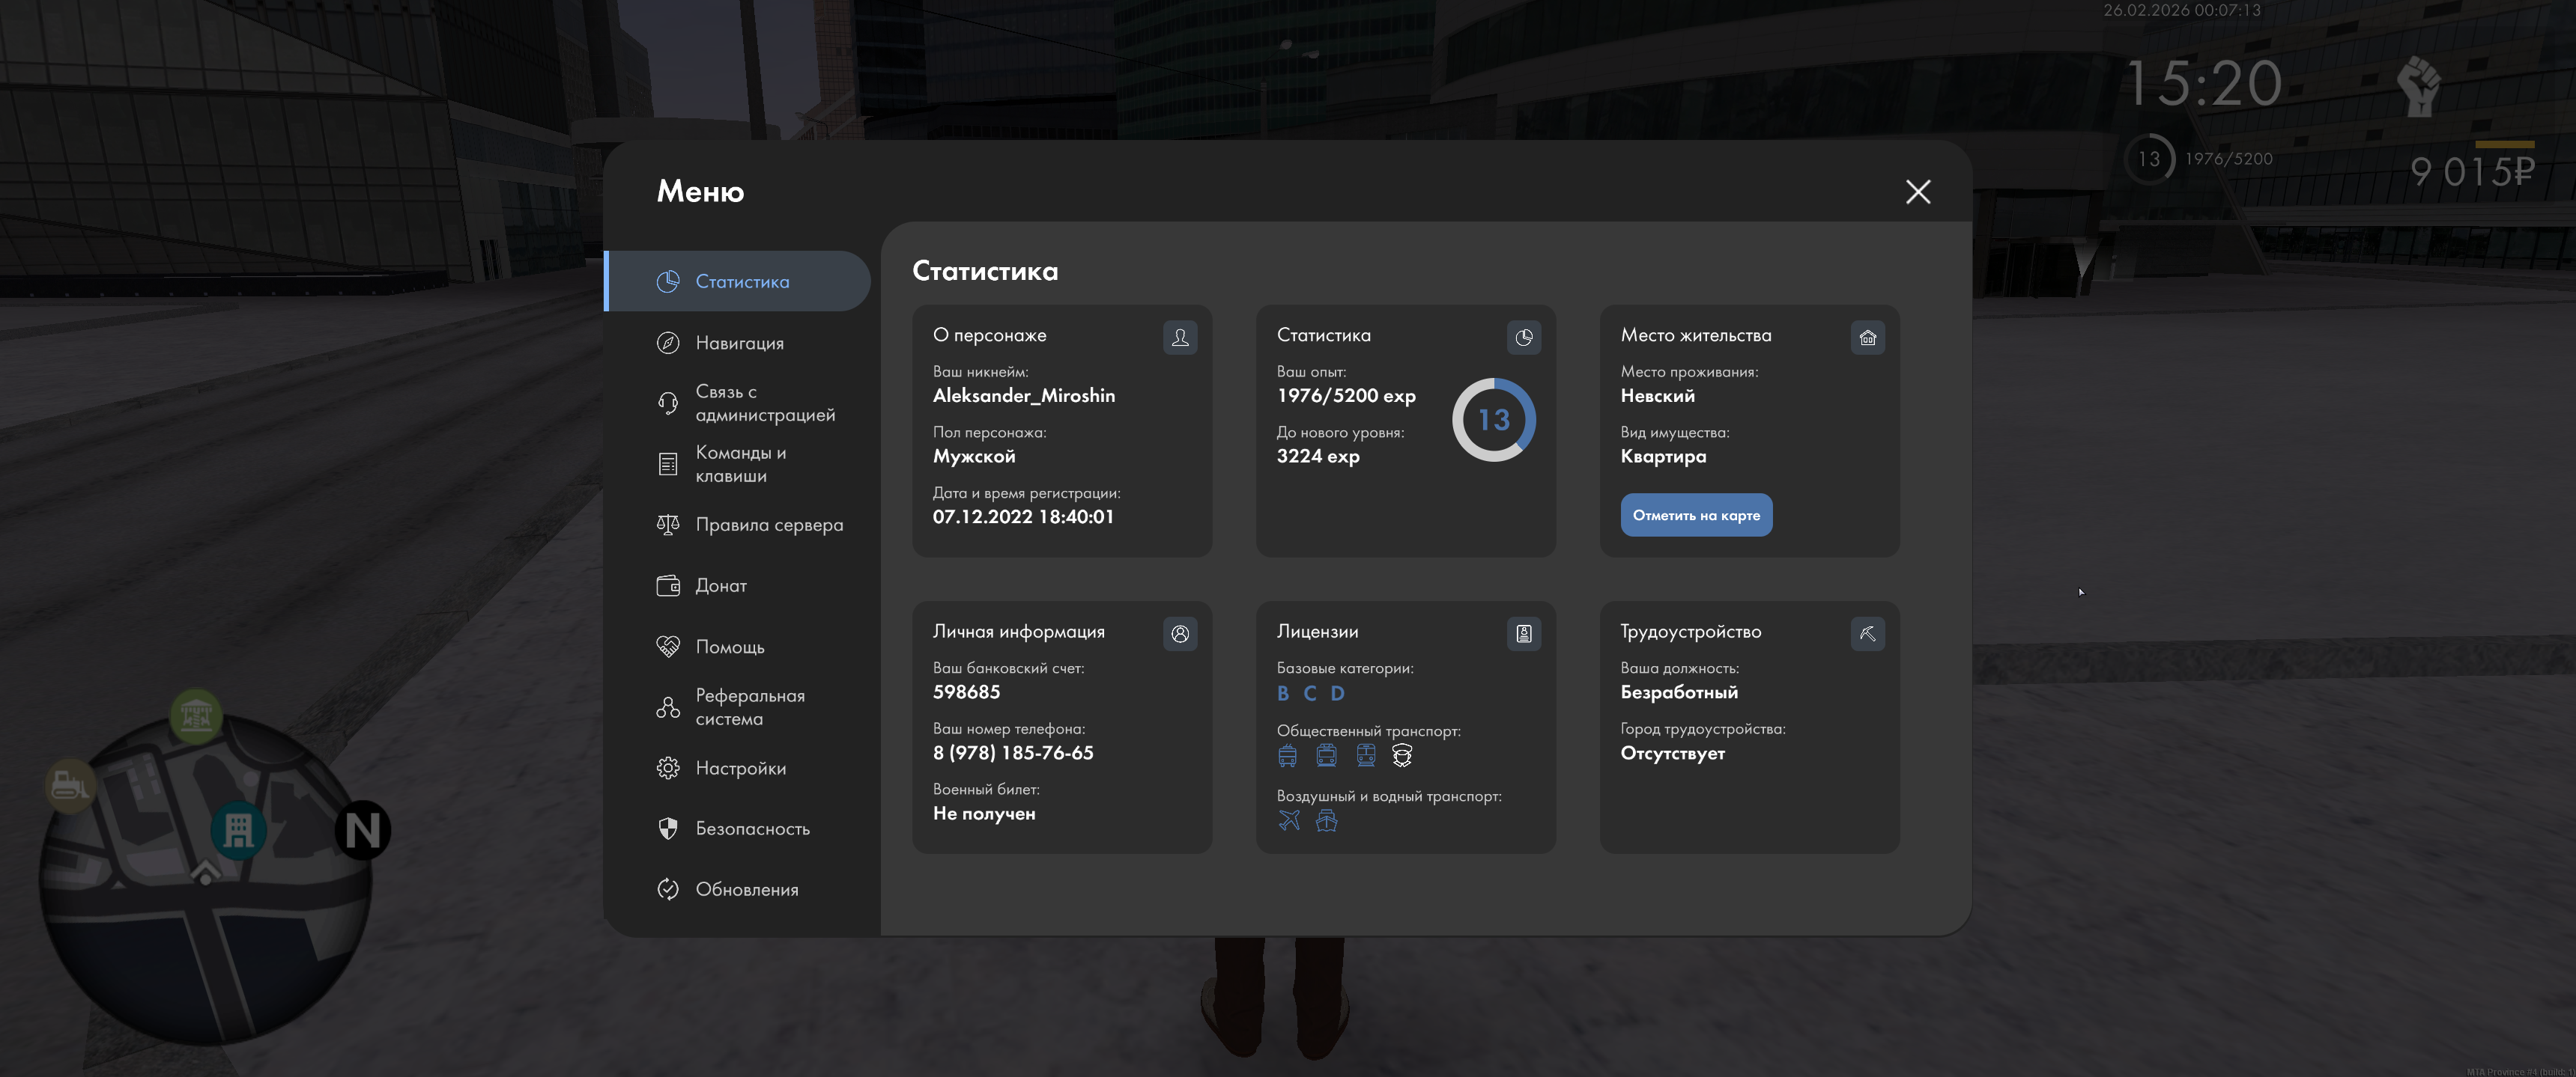Click the airplane license icon
Image resolution: width=2576 pixels, height=1077 pixels.
pyautogui.click(x=1289, y=821)
